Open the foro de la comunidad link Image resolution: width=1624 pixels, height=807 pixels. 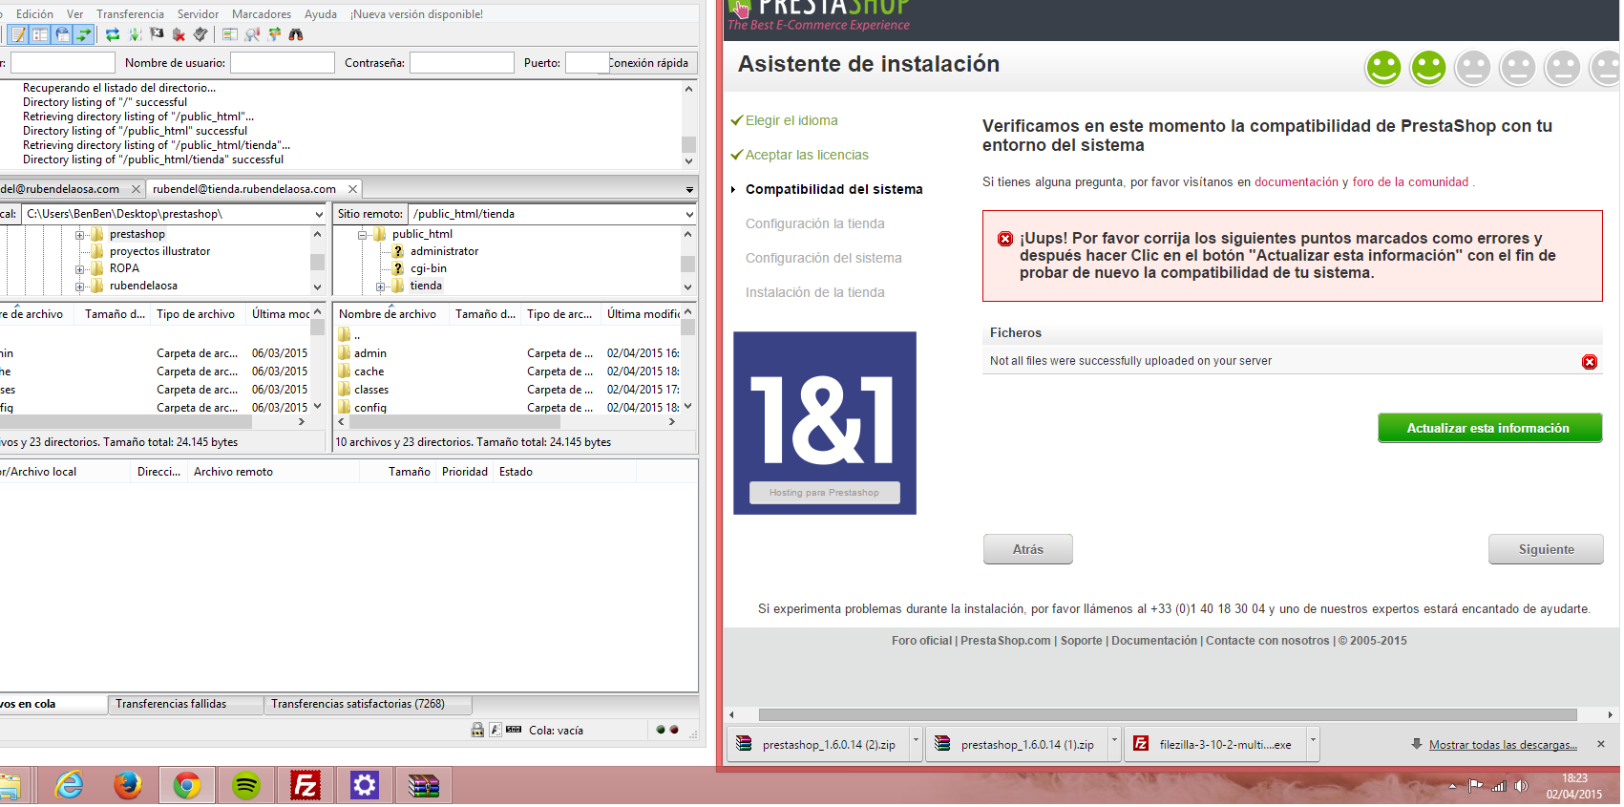(1410, 182)
